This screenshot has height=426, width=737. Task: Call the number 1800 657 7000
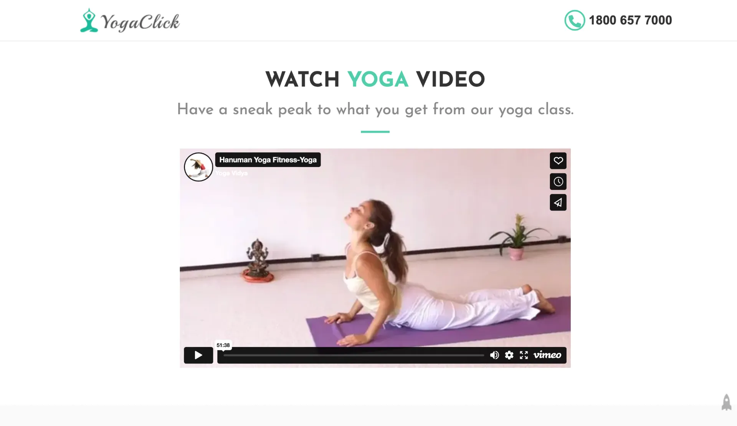coord(630,20)
